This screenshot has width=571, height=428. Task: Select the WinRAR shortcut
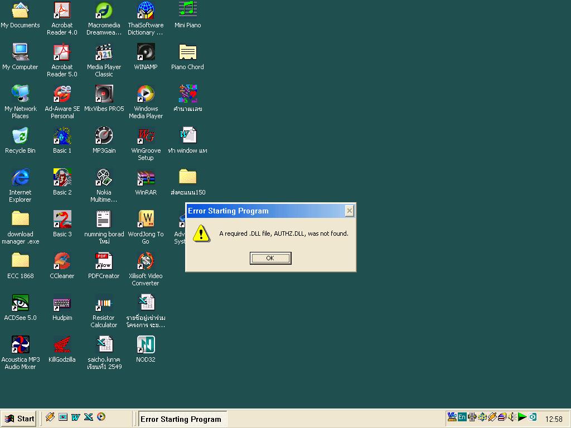(x=146, y=182)
